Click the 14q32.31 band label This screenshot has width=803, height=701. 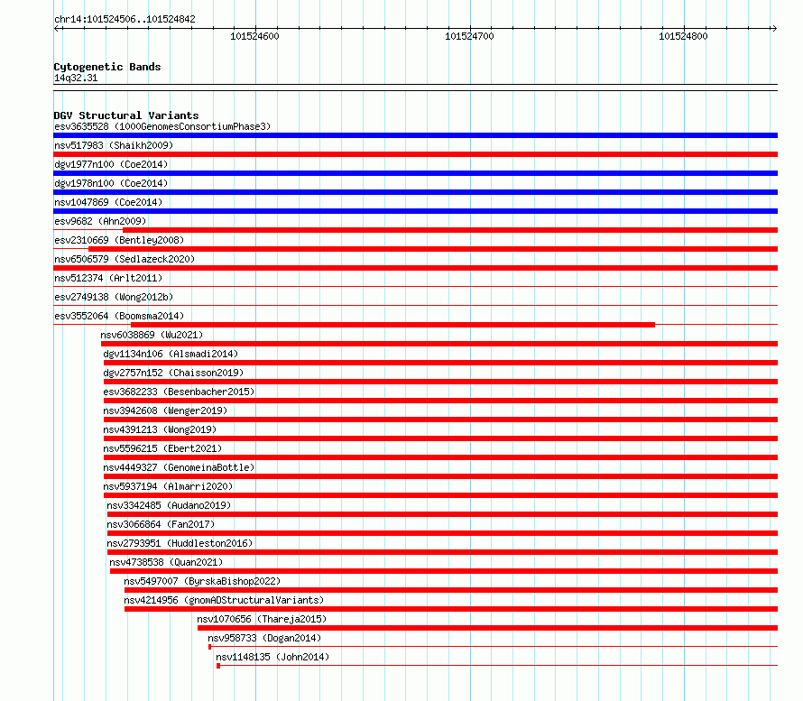tap(76, 78)
